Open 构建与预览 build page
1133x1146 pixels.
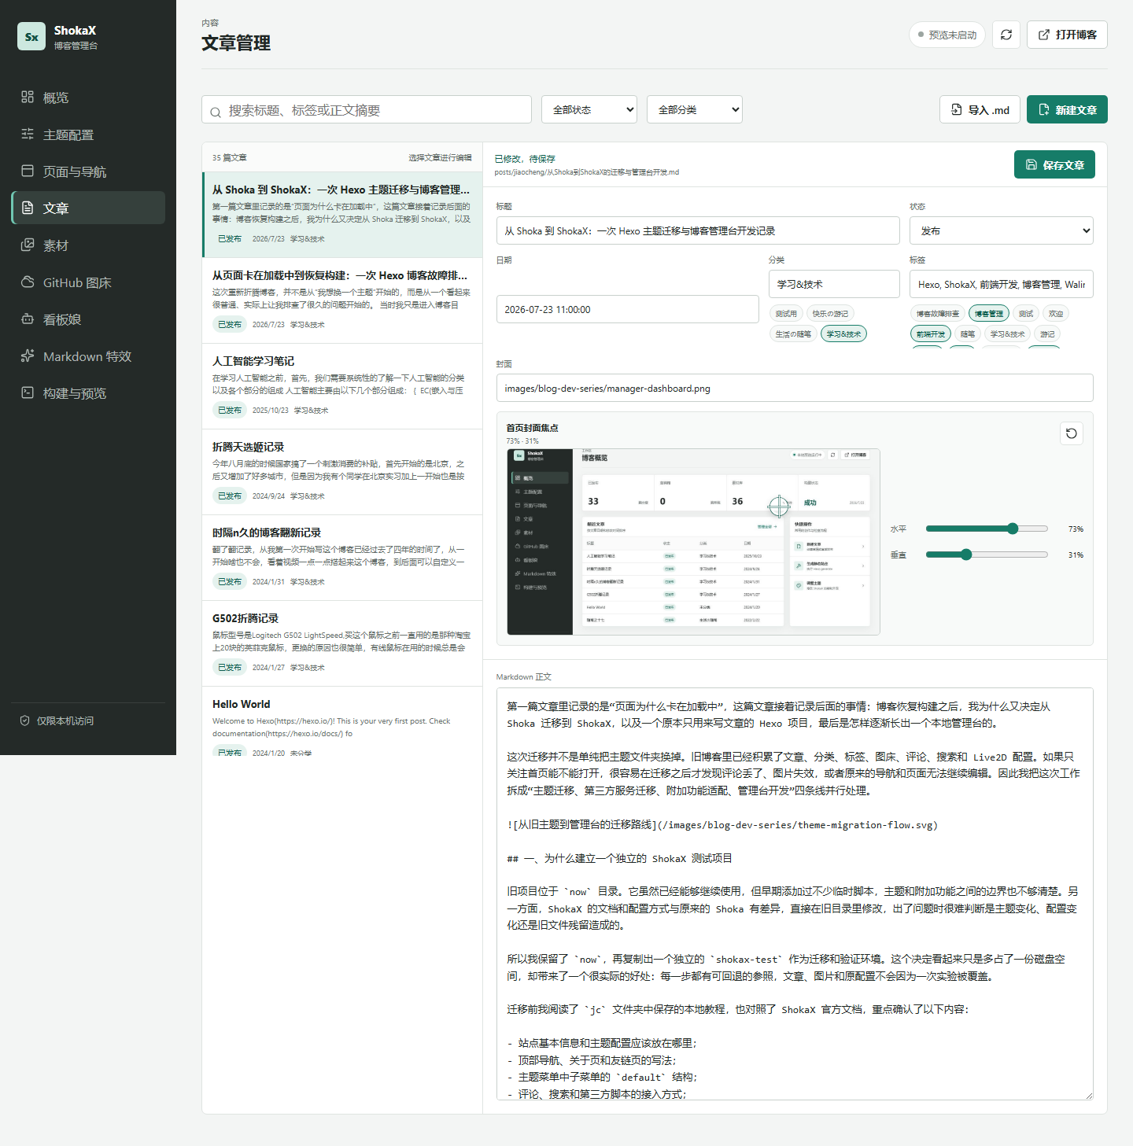click(88, 393)
